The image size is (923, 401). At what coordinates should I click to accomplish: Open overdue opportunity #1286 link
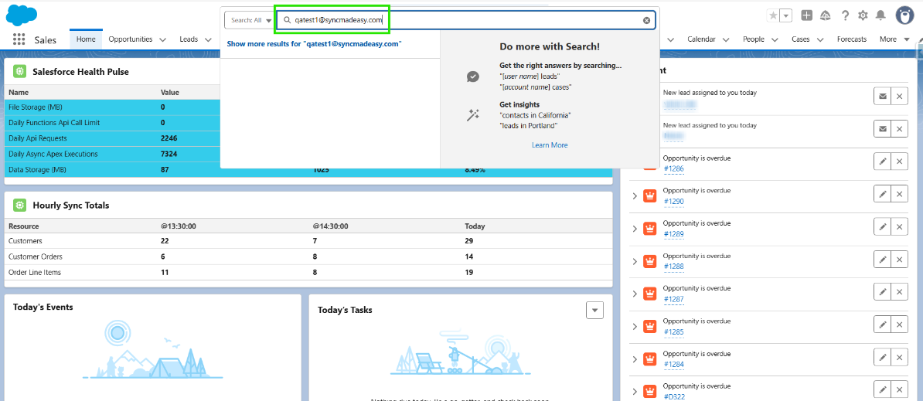pos(673,168)
